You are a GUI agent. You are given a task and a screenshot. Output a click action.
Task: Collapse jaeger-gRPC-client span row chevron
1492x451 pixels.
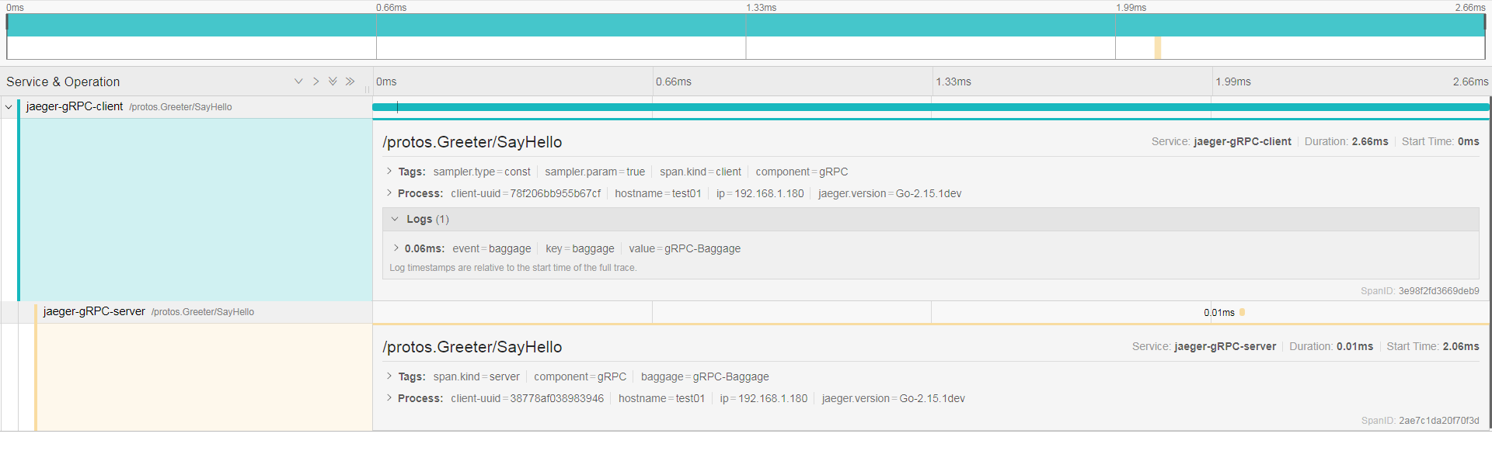pos(9,107)
